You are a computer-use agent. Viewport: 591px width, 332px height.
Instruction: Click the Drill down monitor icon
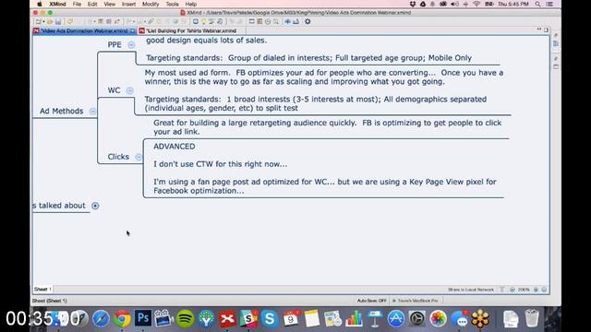[195, 22]
